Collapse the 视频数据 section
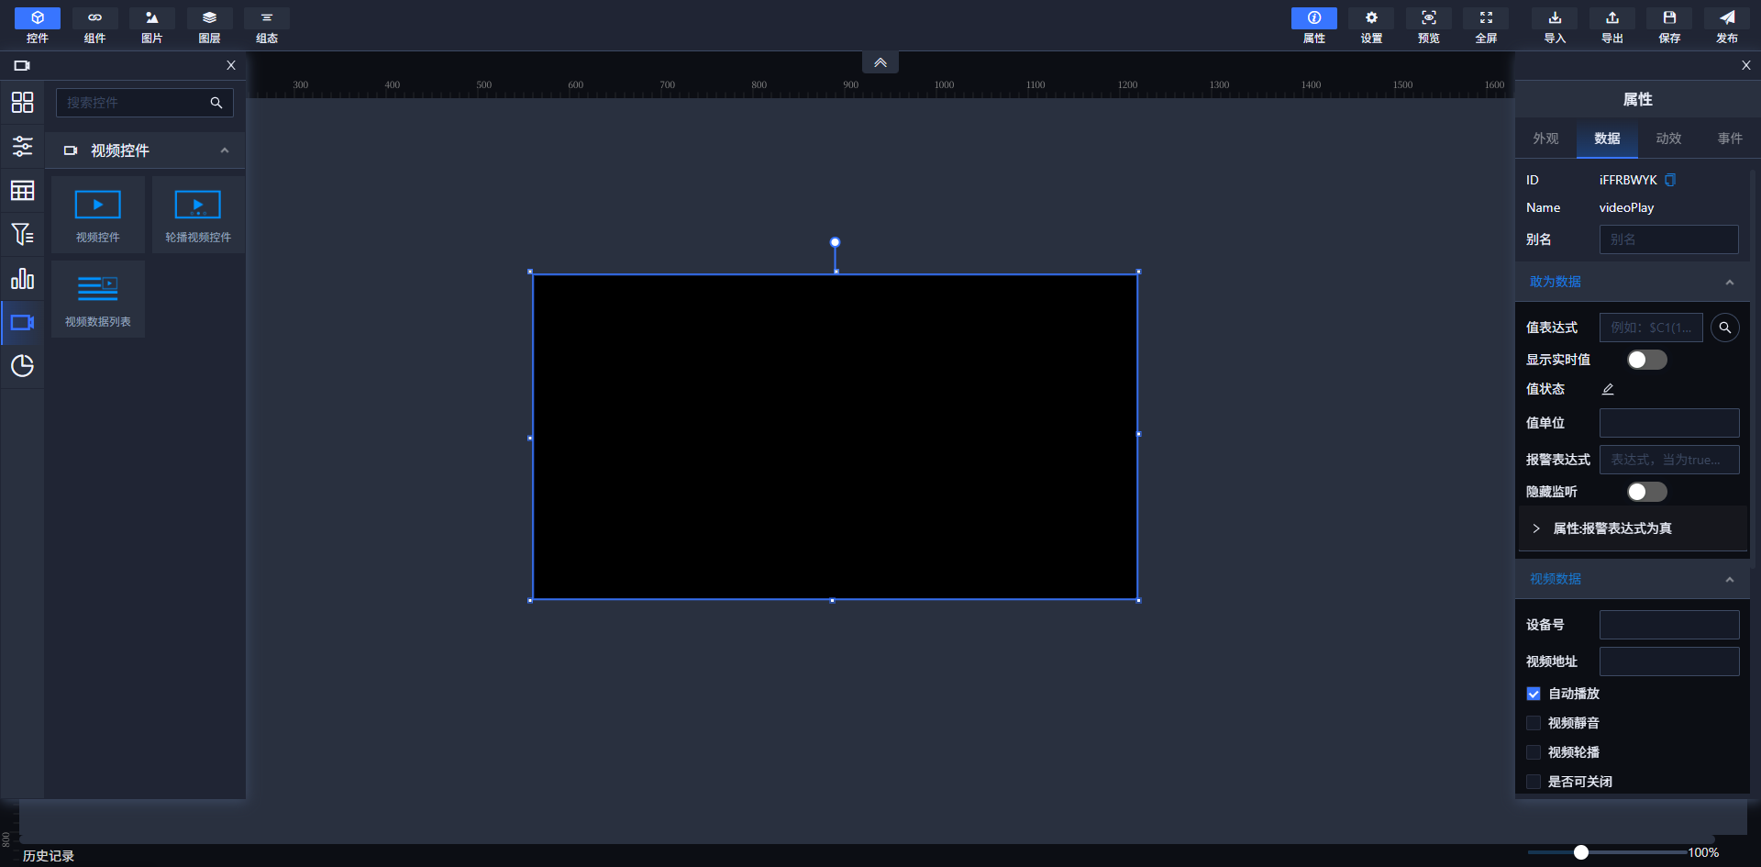The image size is (1761, 867). [1729, 579]
